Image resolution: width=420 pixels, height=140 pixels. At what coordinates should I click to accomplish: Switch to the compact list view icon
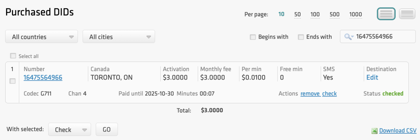click(407, 14)
